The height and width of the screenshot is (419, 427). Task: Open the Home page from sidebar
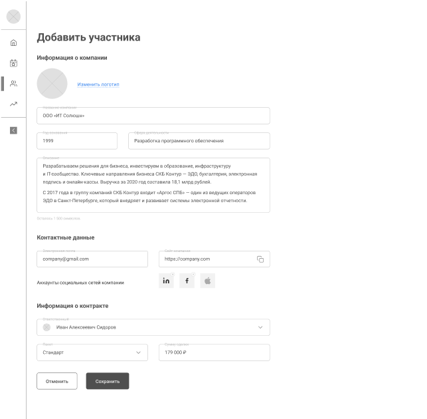tap(13, 43)
